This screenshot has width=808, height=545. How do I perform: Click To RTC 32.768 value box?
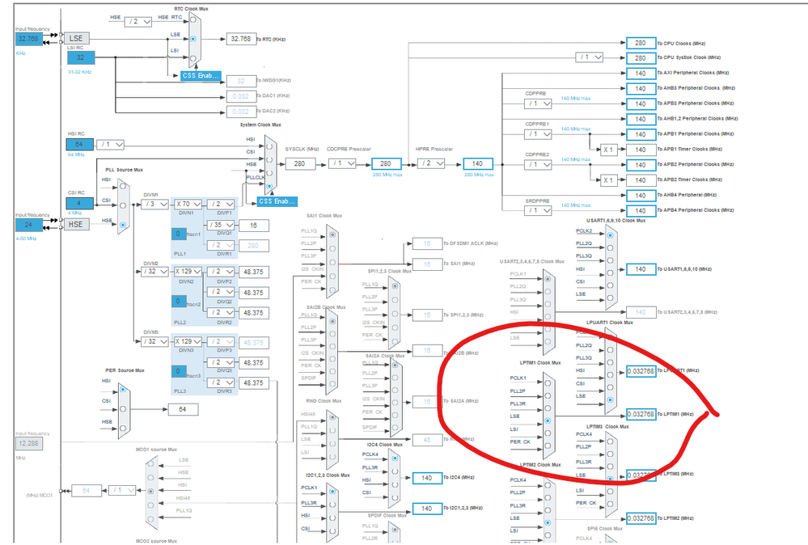241,39
